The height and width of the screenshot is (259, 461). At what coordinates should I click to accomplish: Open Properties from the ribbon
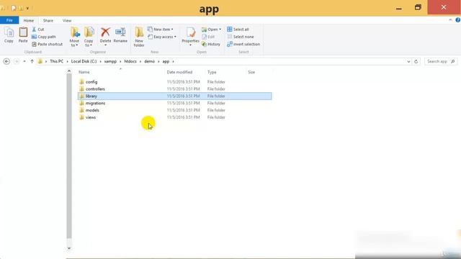[x=190, y=37]
